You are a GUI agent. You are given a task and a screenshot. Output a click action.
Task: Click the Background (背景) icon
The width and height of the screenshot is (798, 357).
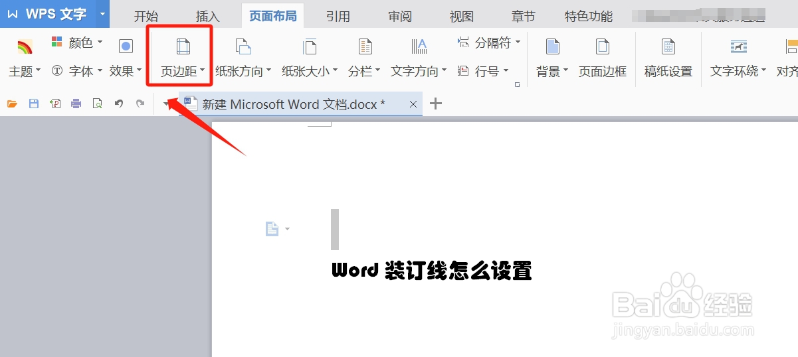coord(552,46)
